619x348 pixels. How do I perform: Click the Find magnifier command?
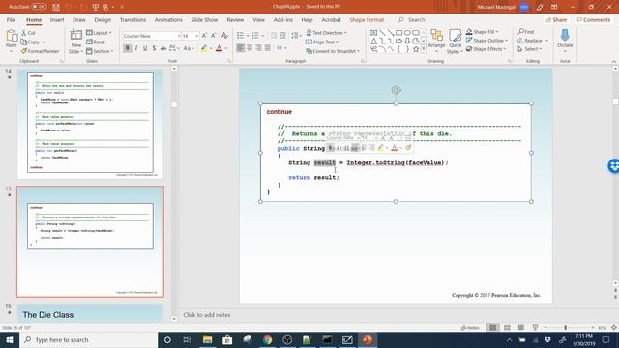pos(526,32)
